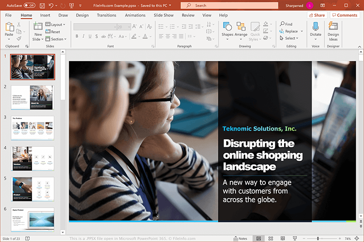Image resolution: width=364 pixels, height=242 pixels.
Task: Click the Decrease Font Size icon
Action: click(x=141, y=27)
